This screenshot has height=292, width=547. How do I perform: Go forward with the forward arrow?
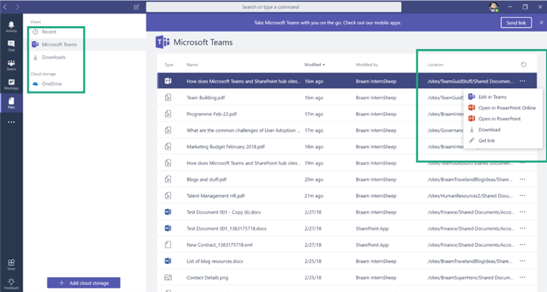18,7
